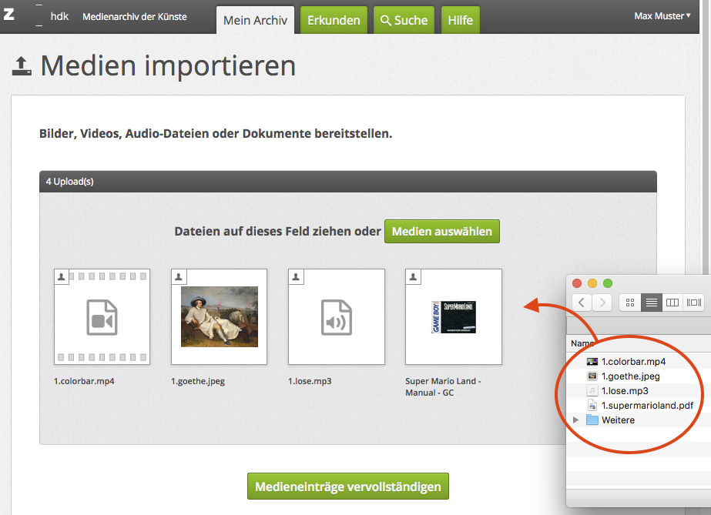Click user badge on 1.colorbar.mp4 thumbnail
Screen dimensions: 711x515
pos(61,276)
